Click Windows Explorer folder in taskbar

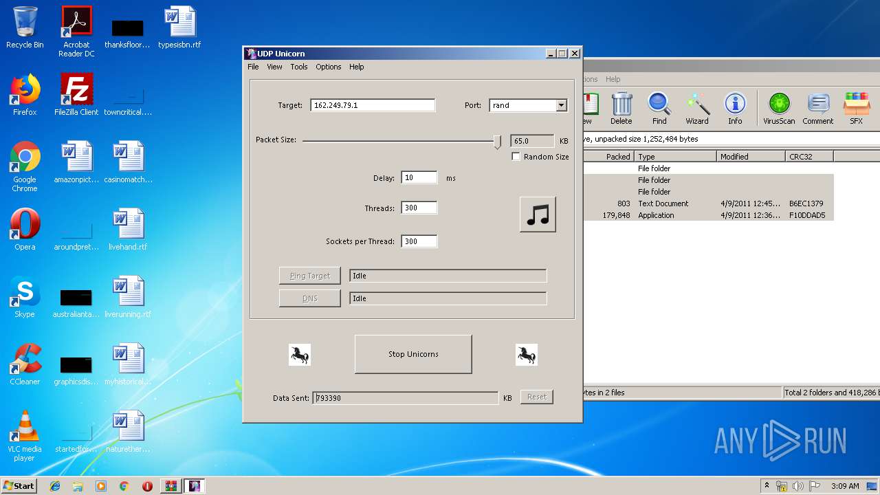tap(78, 486)
